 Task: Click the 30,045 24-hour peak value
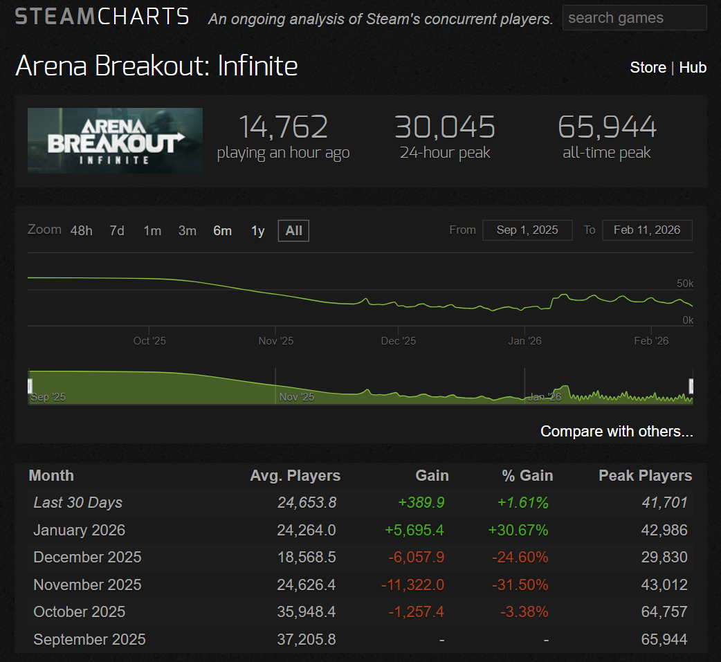[445, 127]
